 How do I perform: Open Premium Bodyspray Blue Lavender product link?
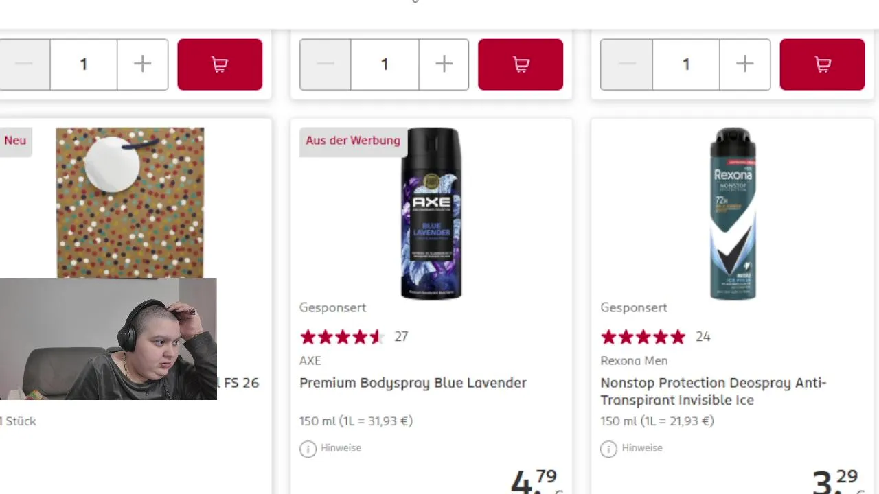(413, 383)
